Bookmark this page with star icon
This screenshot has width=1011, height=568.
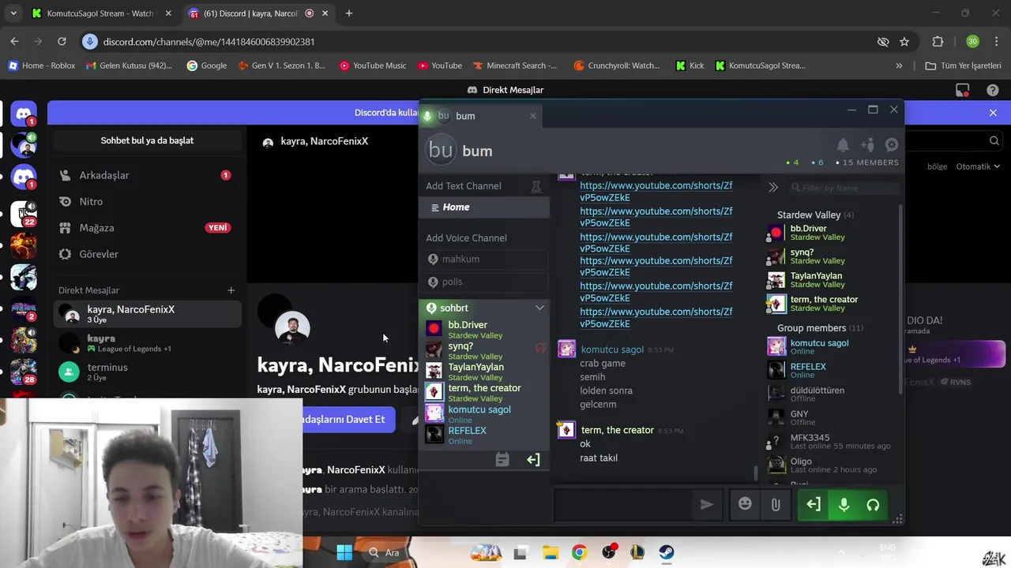pyautogui.click(x=904, y=42)
